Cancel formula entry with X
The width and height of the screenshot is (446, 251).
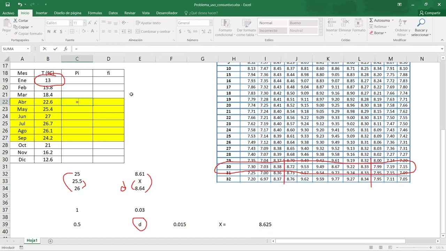click(45, 49)
